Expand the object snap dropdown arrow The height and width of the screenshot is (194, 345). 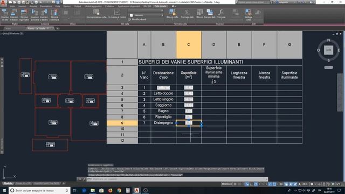[278, 184]
